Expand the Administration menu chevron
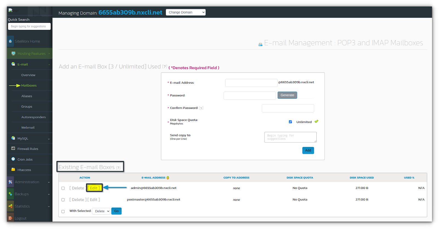 [49, 182]
